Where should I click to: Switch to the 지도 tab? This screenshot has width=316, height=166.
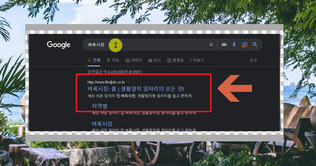click(113, 60)
